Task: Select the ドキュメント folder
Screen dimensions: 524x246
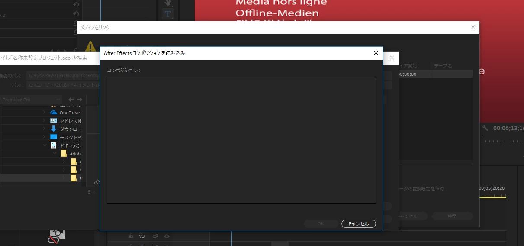Action: point(70,145)
